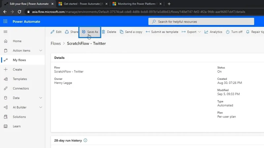Expand the AI Builder chevron
The height and width of the screenshot is (148, 264).
(x=41, y=107)
